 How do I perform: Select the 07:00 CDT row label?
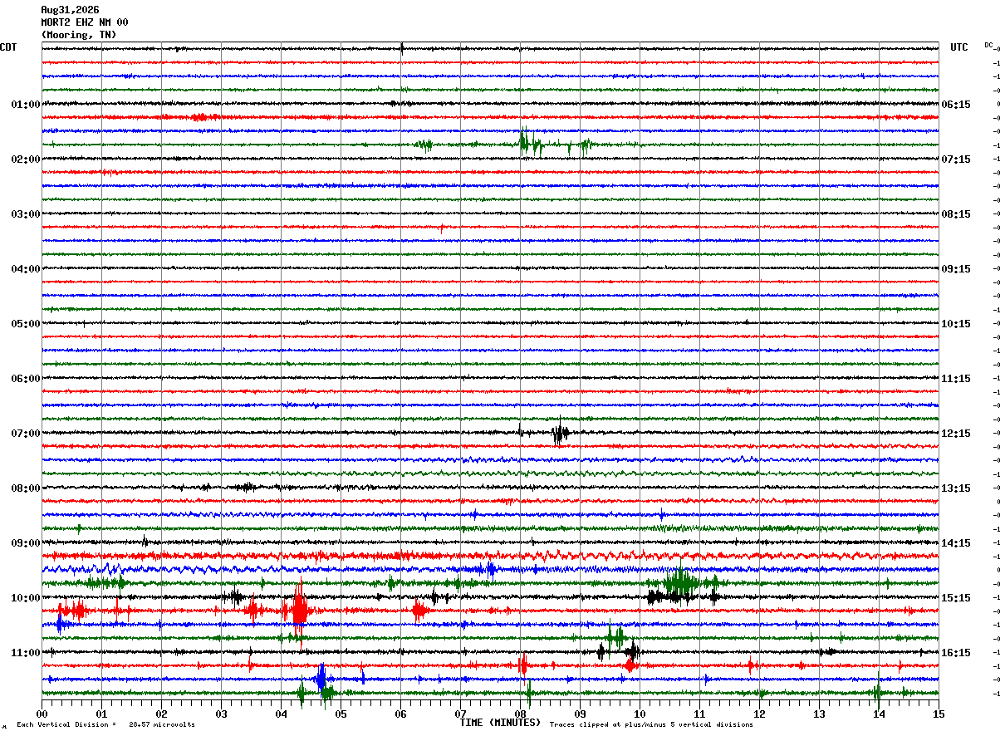tap(25, 434)
